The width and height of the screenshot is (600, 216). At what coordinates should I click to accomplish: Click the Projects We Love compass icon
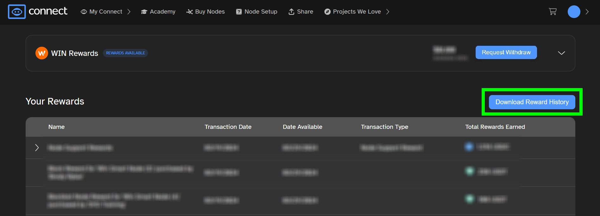tap(328, 12)
